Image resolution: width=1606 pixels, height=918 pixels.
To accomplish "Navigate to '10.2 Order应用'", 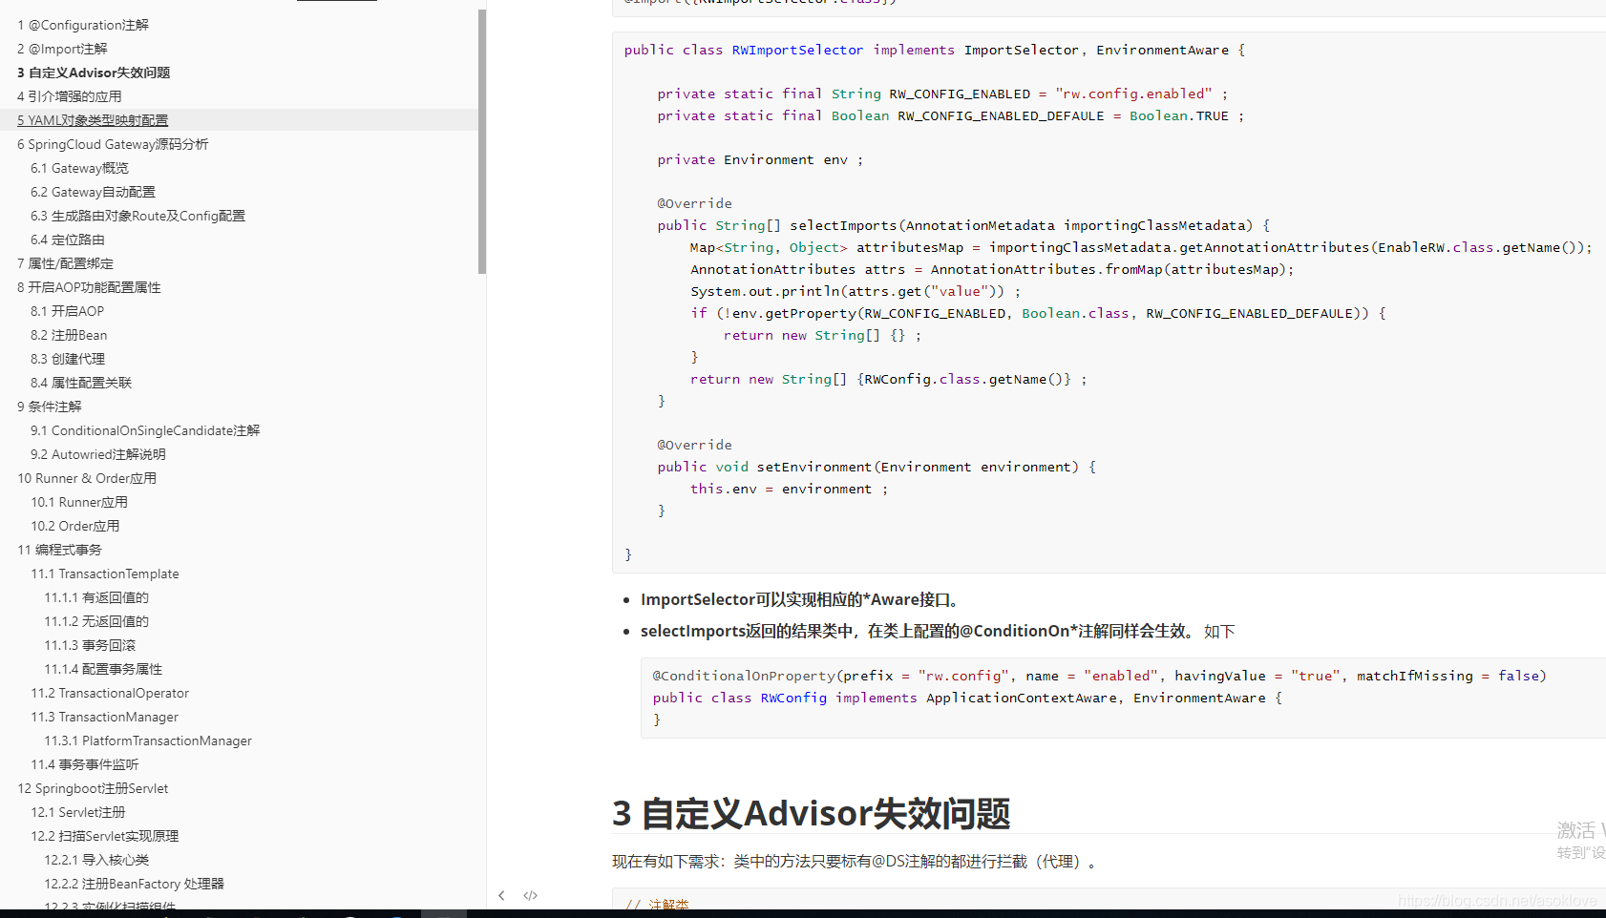I will 75,526.
